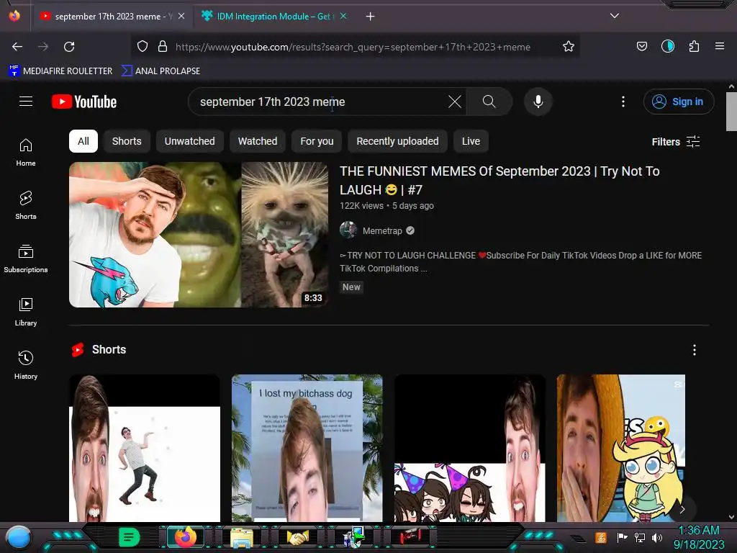The width and height of the screenshot is (737, 553).
Task: Open handshake app on taskbar
Action: 298,537
